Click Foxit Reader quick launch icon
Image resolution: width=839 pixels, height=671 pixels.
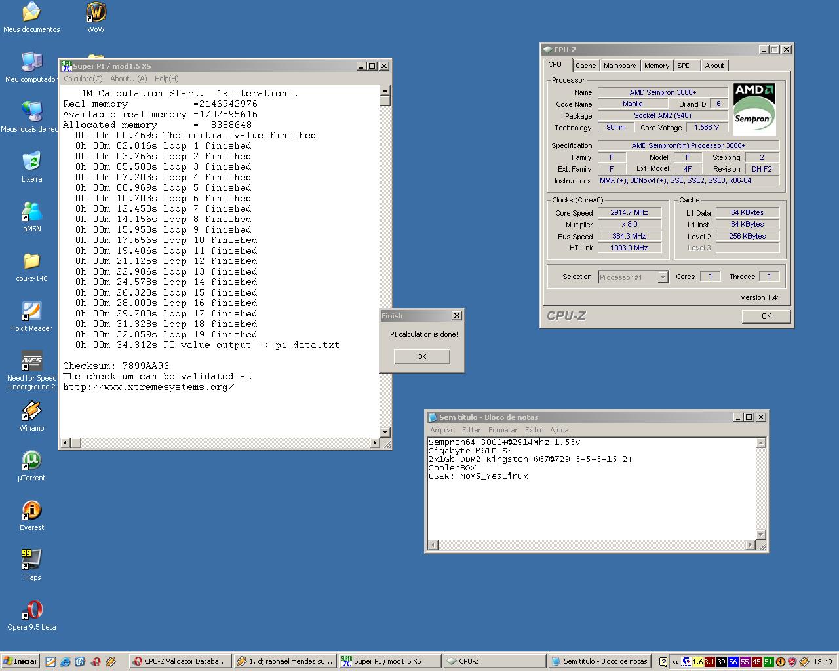[x=50, y=662]
